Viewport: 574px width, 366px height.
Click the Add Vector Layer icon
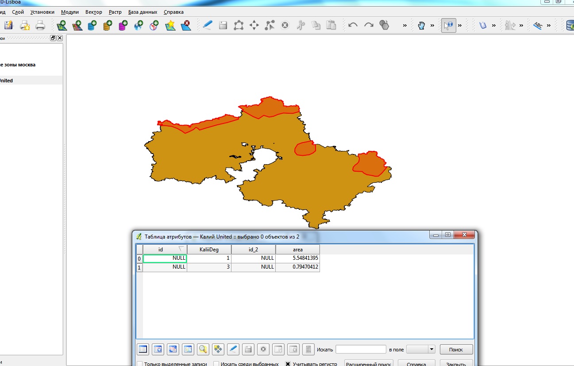coord(62,25)
